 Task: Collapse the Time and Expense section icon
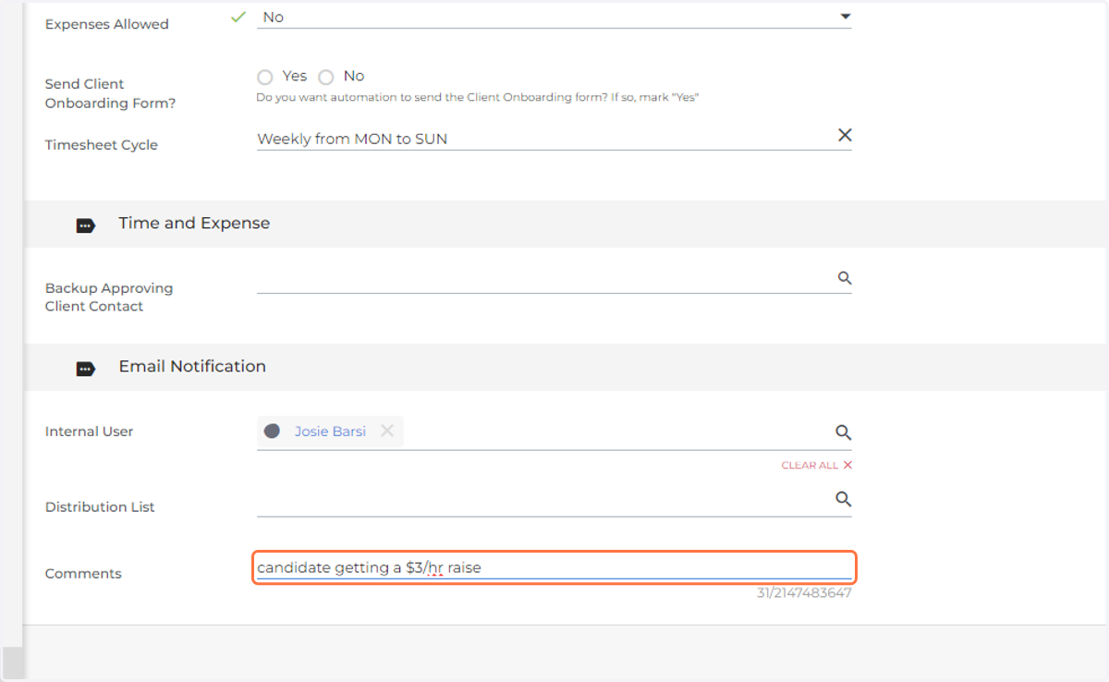click(x=85, y=225)
